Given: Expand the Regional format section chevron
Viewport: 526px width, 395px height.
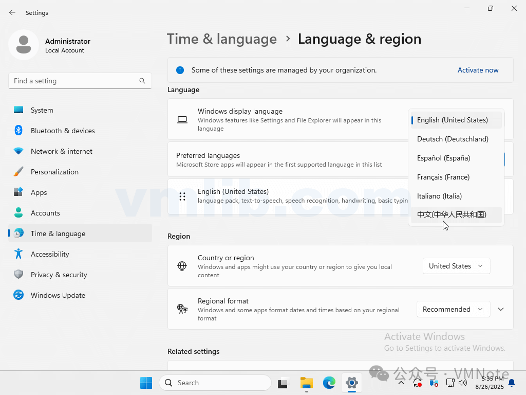Looking at the screenshot, I should [x=501, y=309].
